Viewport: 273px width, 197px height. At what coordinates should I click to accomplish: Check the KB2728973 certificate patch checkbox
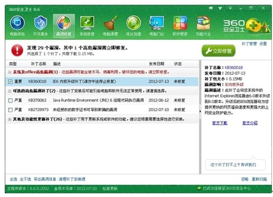coord(11,110)
